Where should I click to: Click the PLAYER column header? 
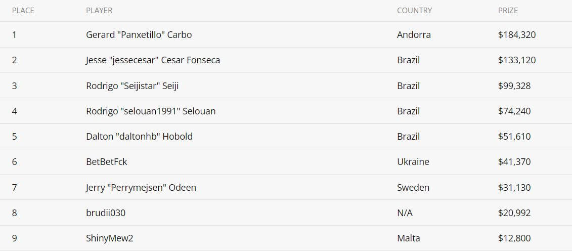[x=99, y=10]
